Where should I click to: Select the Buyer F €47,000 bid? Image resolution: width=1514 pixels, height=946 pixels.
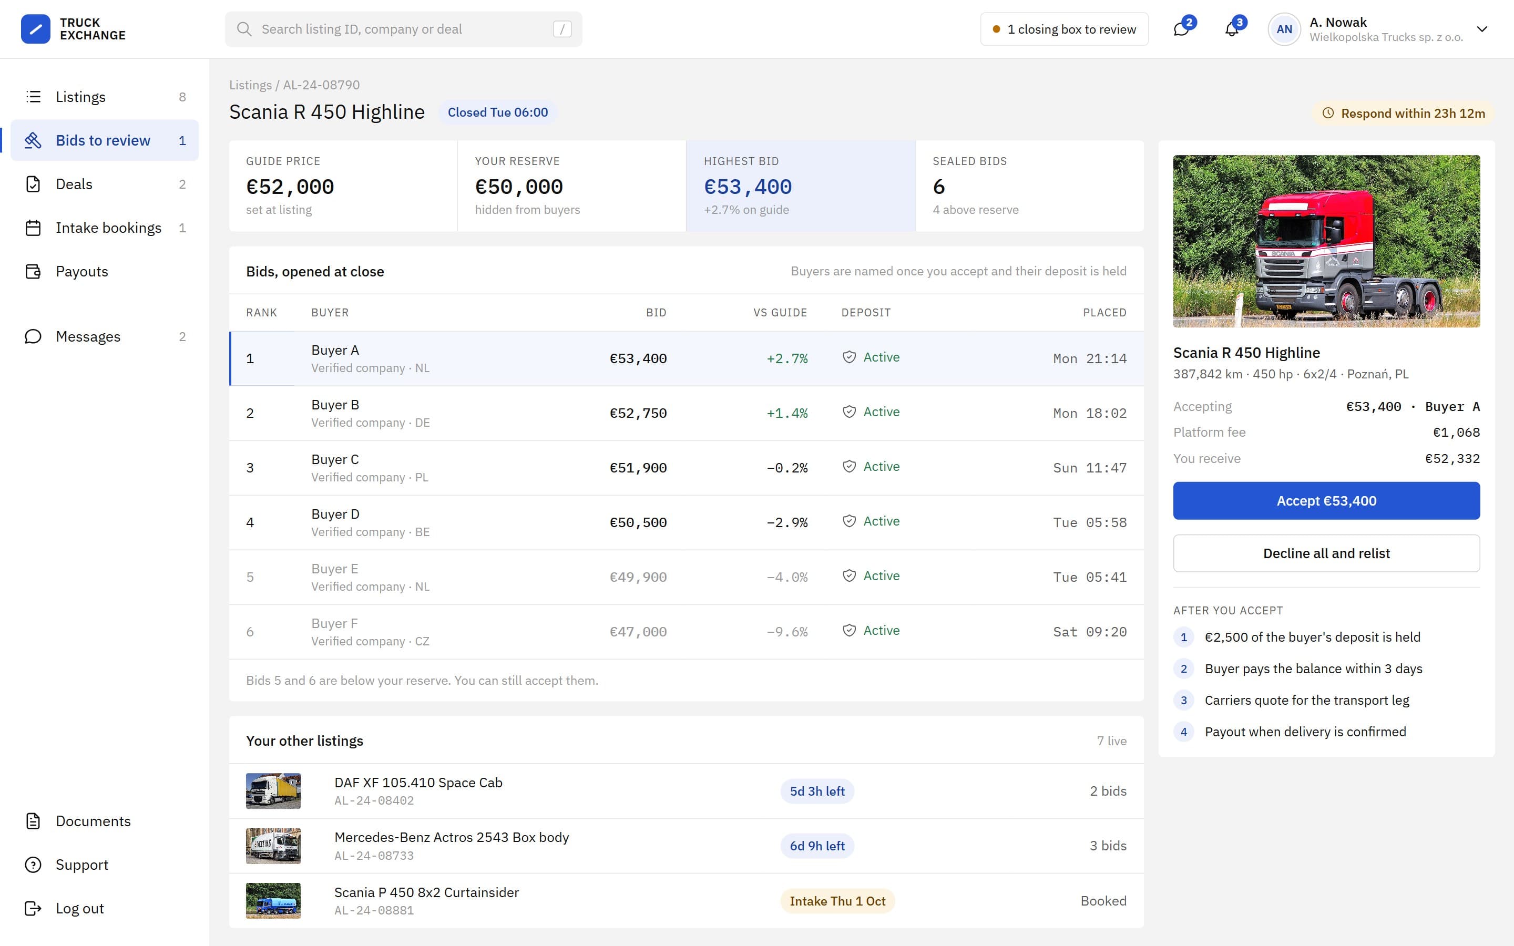pos(687,632)
